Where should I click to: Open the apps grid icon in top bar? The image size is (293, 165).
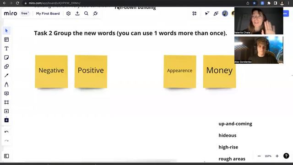[x=194, y=13]
